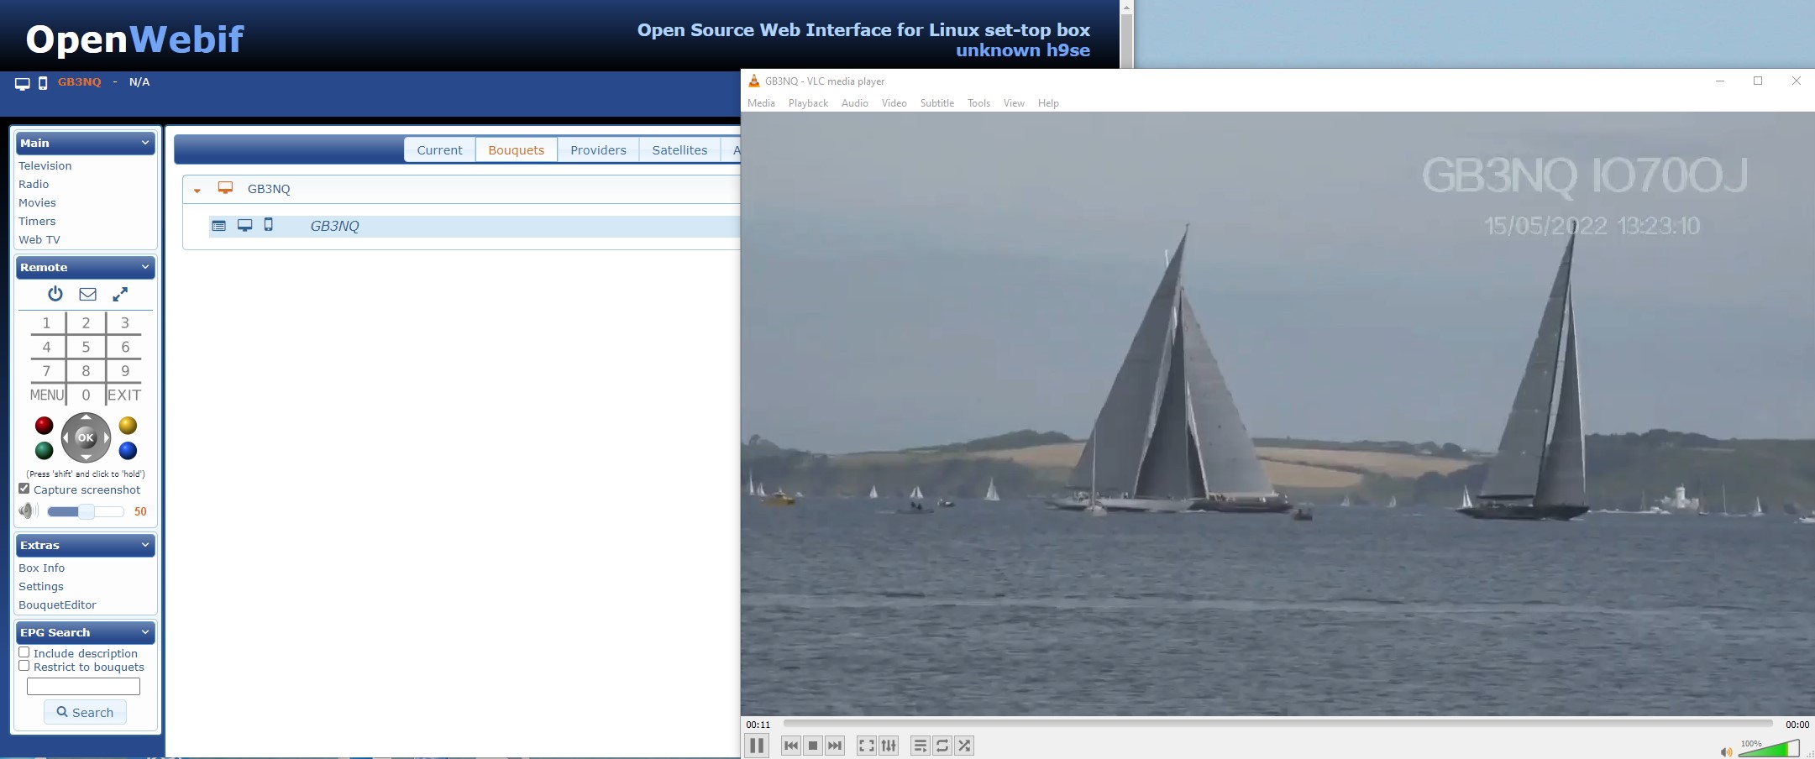Mute audio with VLC speaker icon
Image resolution: width=1815 pixels, height=759 pixels.
click(x=1726, y=751)
